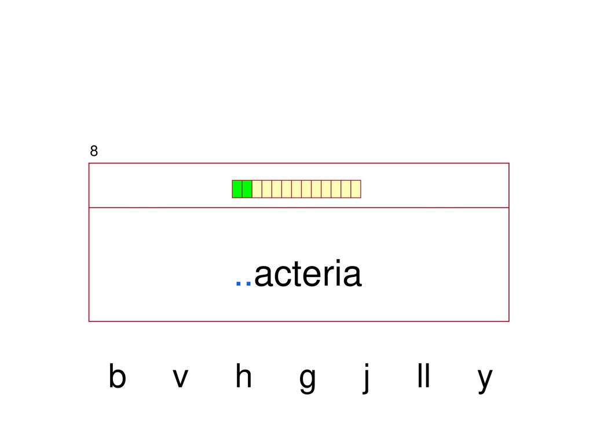This screenshot has width=593, height=445.
Task: Click the word fragment 'acteria'
Action: pyautogui.click(x=308, y=273)
